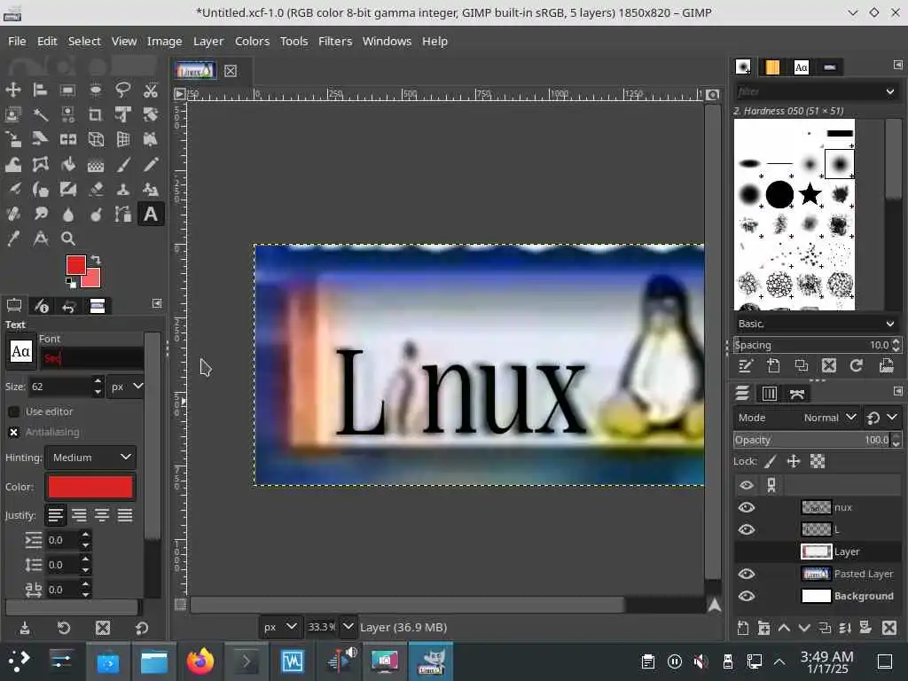Close the image tab
The image size is (908, 681).
[231, 71]
